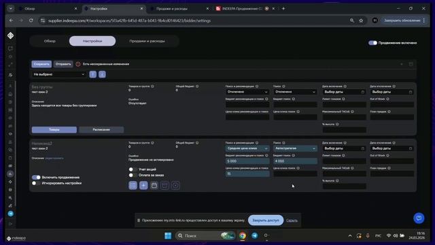Image resolution: width=435 pixels, height=245 pixels.
Task: Enable the Учет акций switch
Action: point(133,169)
